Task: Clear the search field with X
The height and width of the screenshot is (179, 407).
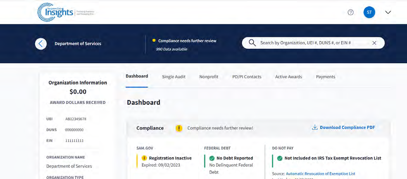Action: point(374,43)
